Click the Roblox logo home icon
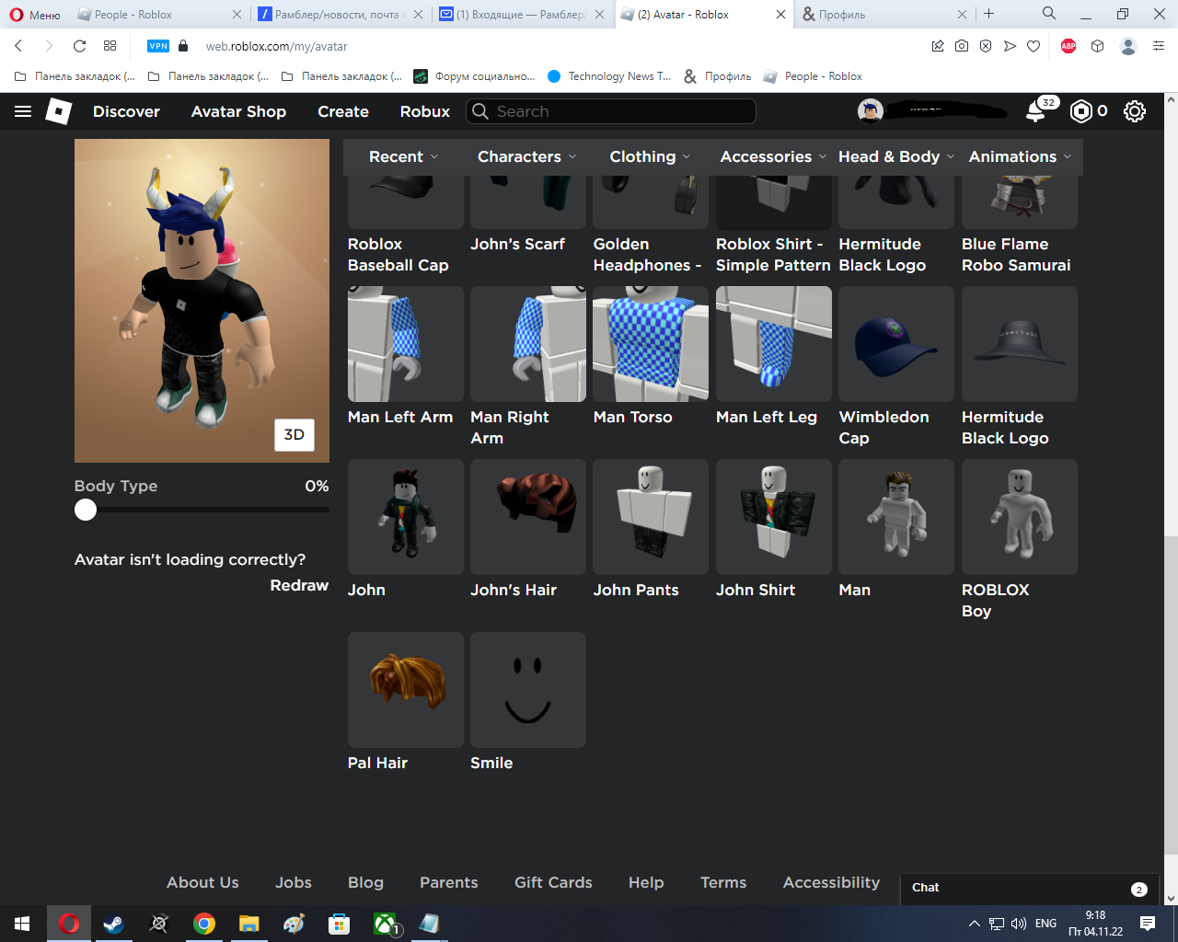 [59, 111]
